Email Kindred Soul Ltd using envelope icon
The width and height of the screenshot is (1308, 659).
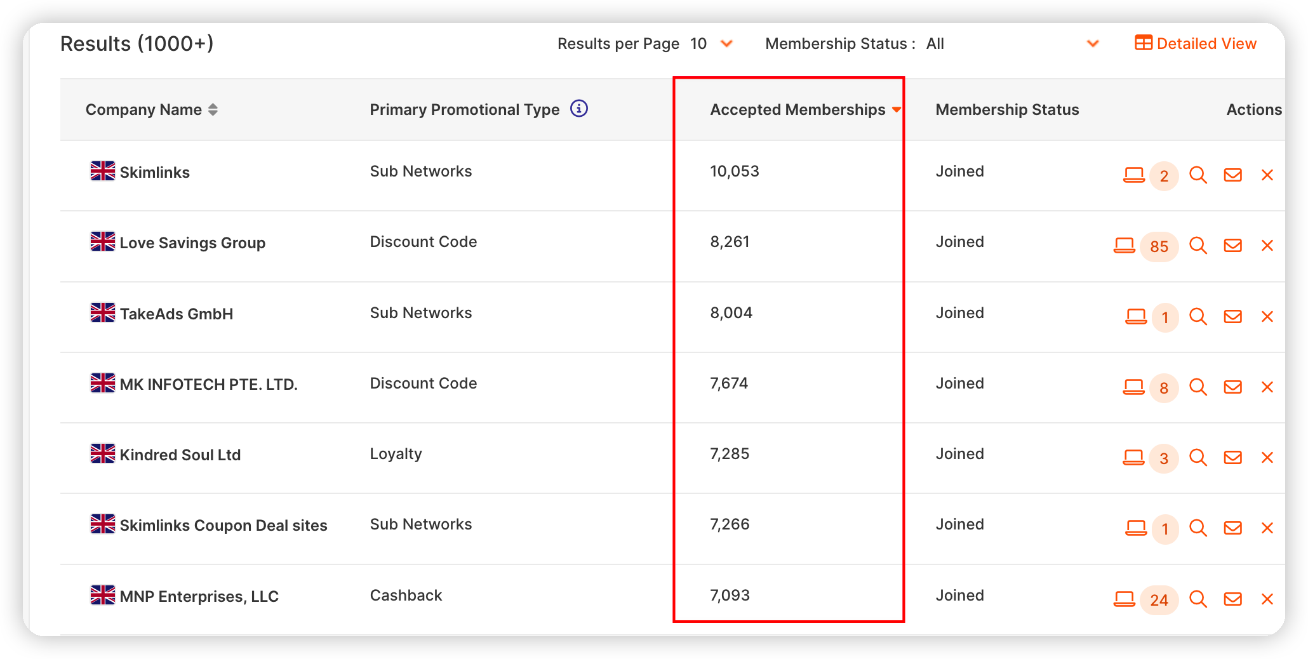pyautogui.click(x=1232, y=457)
